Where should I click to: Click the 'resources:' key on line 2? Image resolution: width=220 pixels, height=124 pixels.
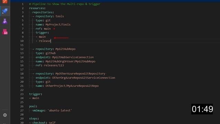(37, 8)
